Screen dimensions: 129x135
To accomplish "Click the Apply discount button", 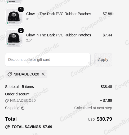I will click(x=103, y=60).
